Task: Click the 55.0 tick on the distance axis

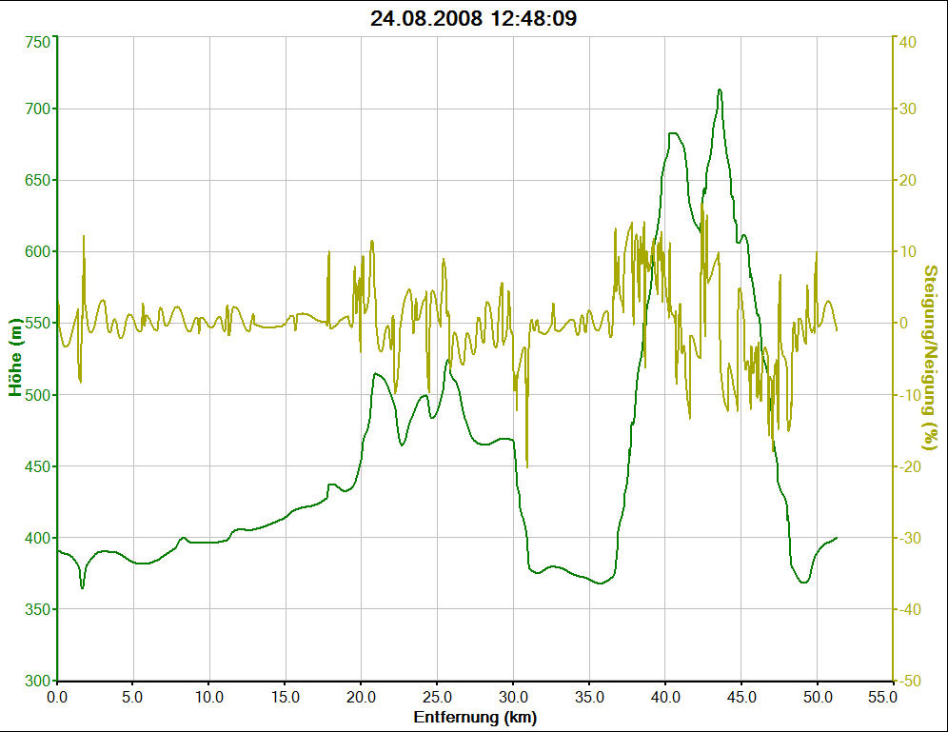Action: [893, 698]
